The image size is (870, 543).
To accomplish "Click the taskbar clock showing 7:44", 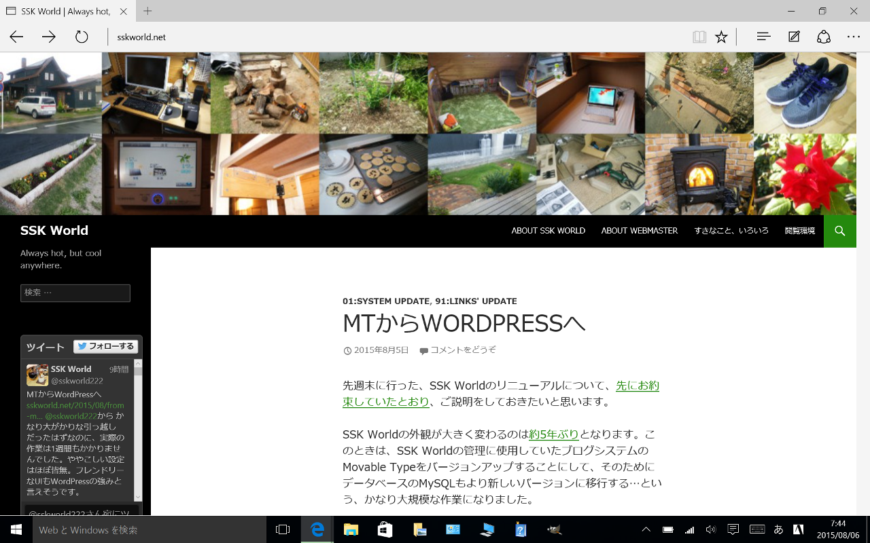I will (x=838, y=529).
